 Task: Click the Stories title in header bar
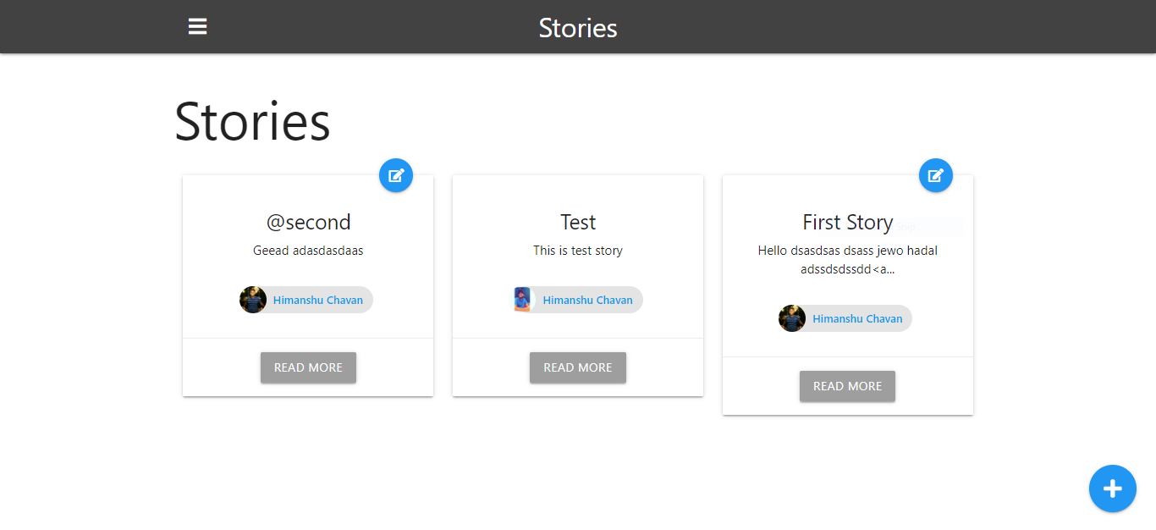click(x=578, y=28)
